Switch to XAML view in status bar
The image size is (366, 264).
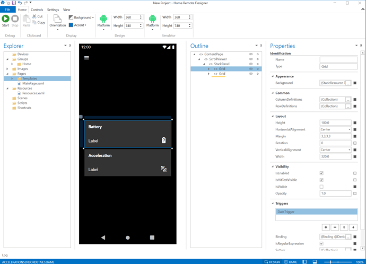coord(291,262)
